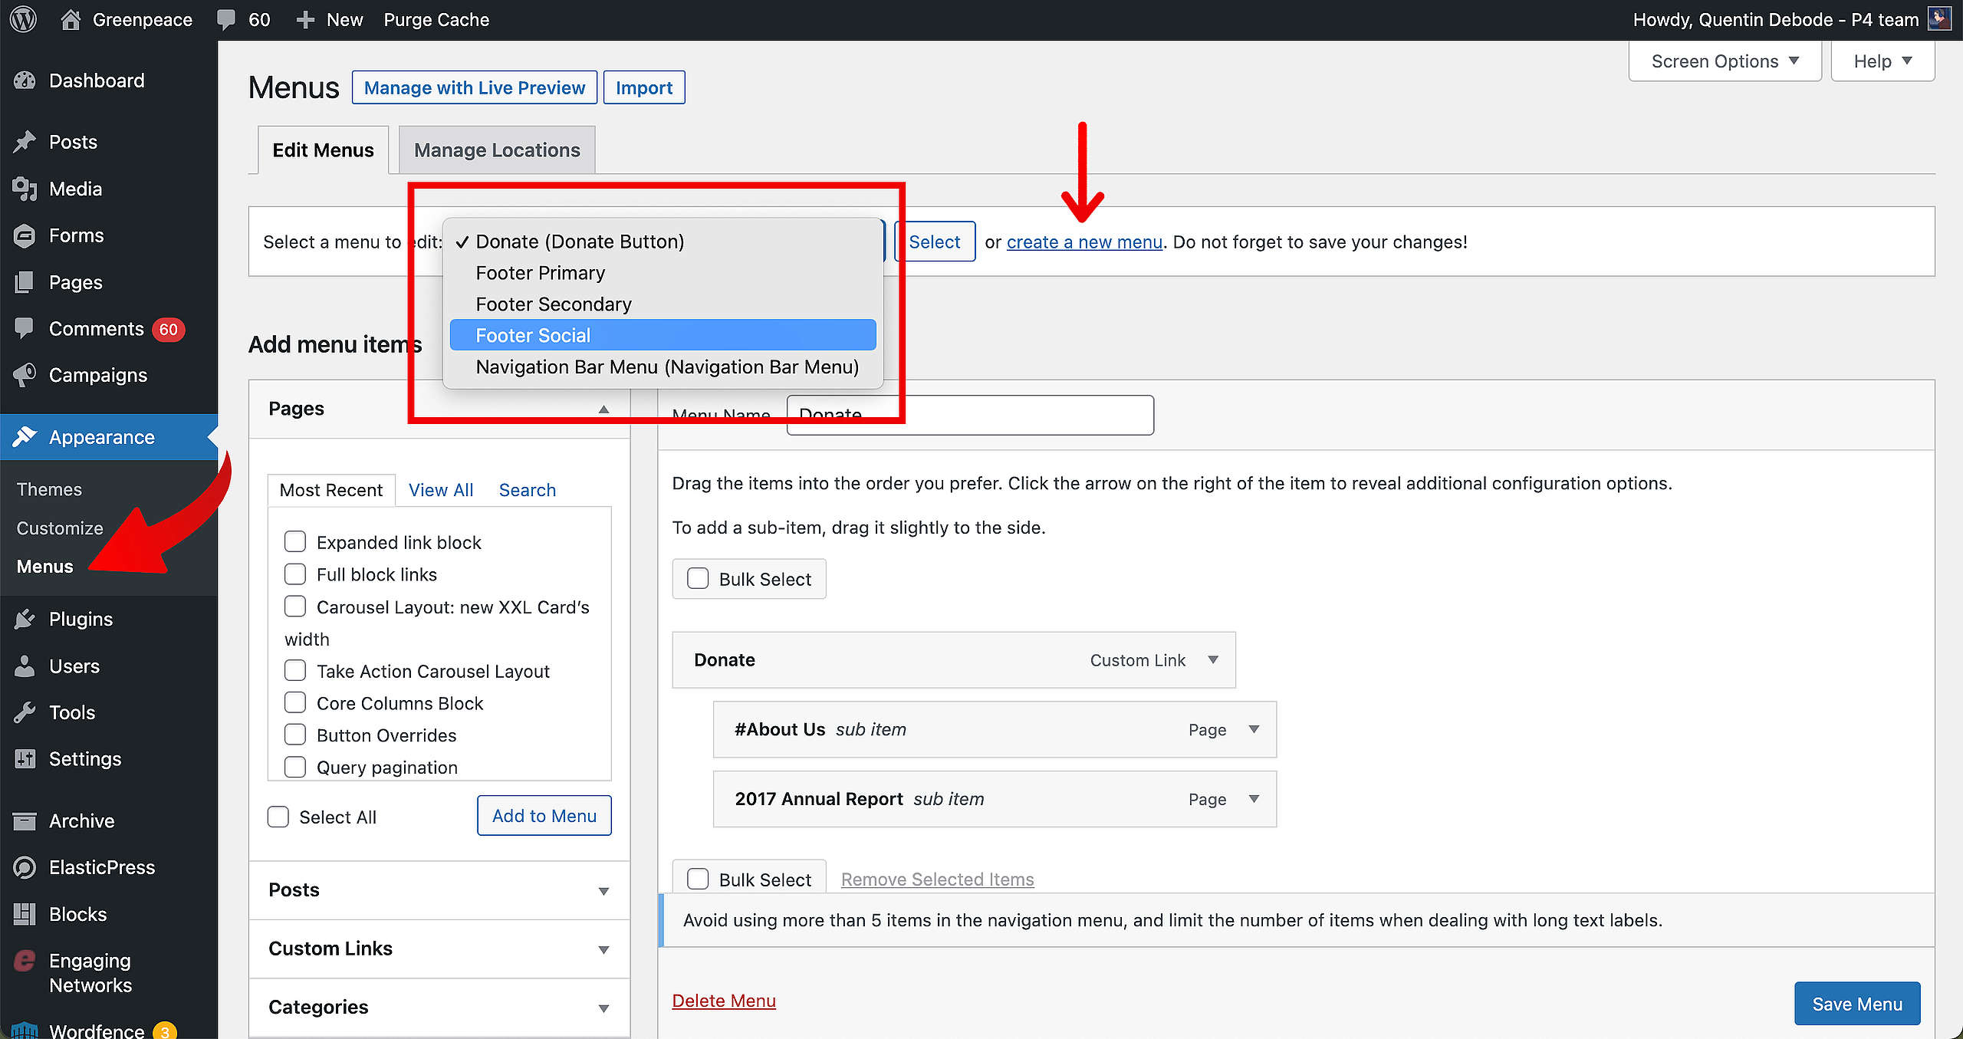Expand the Donate Custom Link item
1963x1039 pixels.
pos(1213,659)
